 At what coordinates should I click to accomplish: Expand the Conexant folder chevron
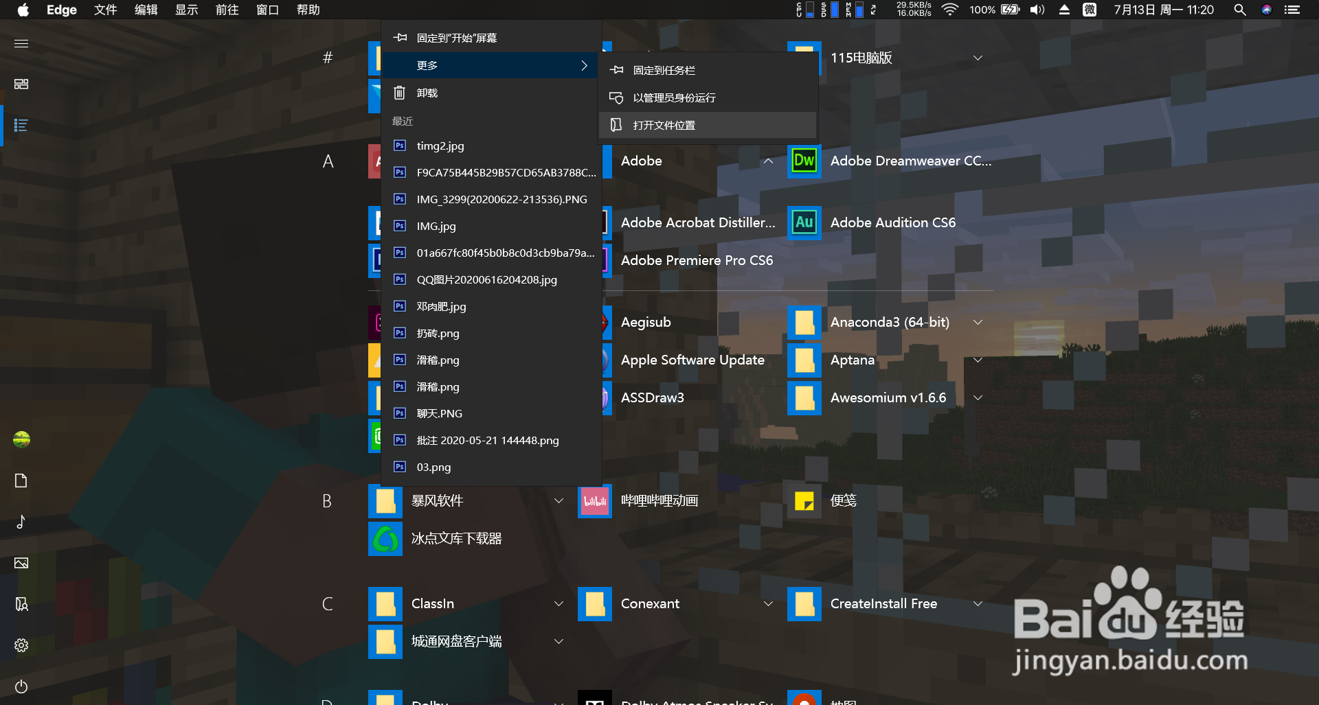pos(768,604)
